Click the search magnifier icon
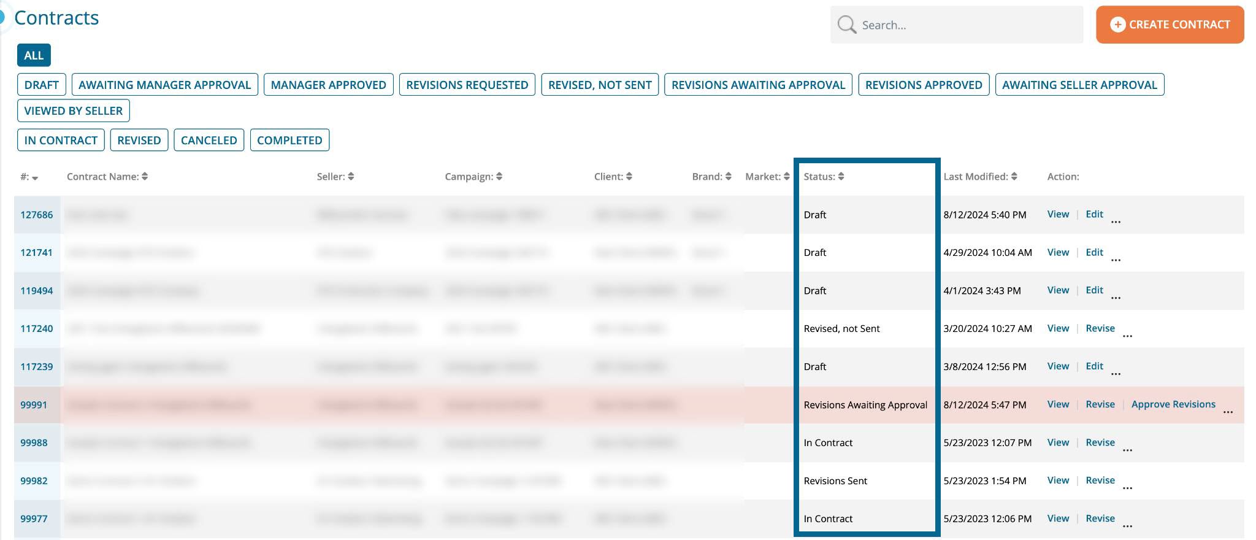1256x540 pixels. click(x=846, y=25)
